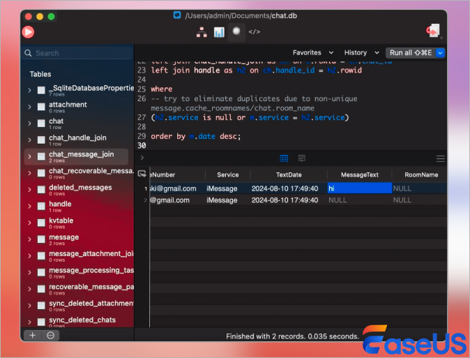Expand the handle table node

(x=29, y=207)
